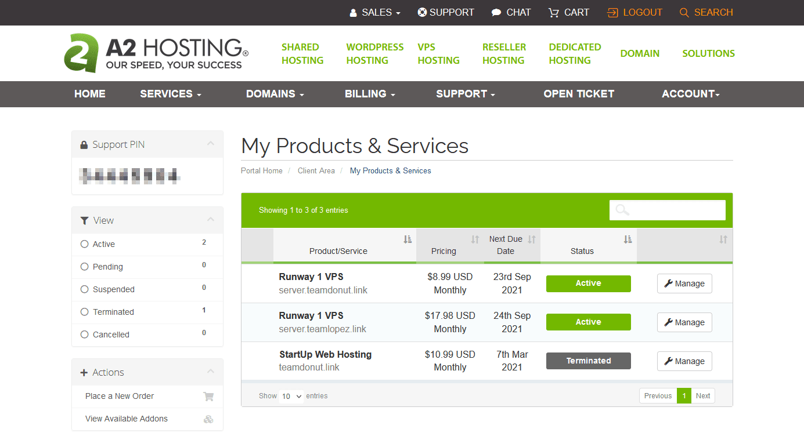Open Dedicated Hosting menu item
804x447 pixels.
(575, 53)
